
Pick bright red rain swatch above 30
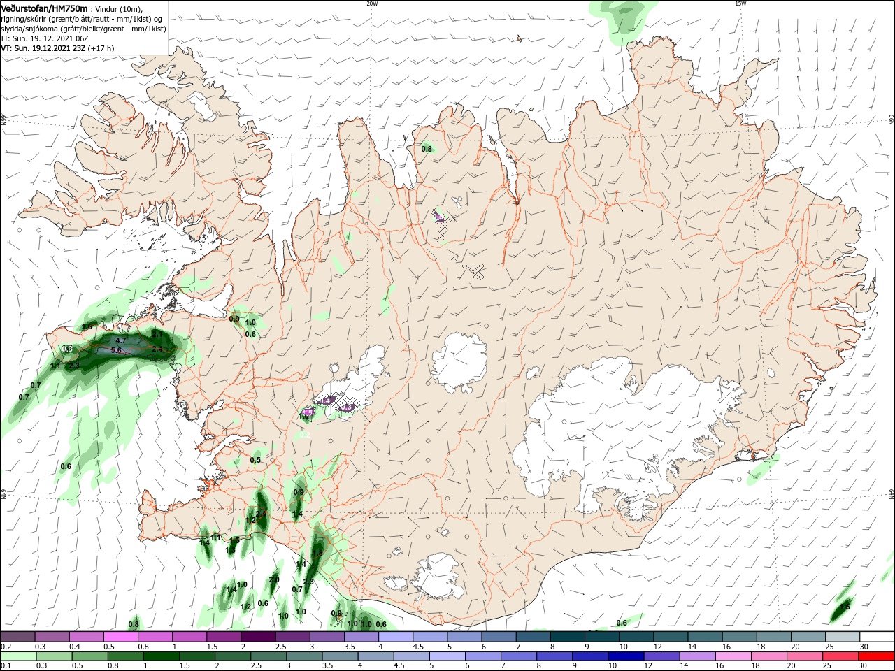[876, 656]
